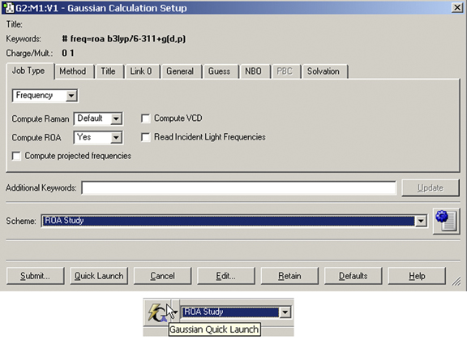Enable the Compute VCD checkbox
The image size is (467, 340).
(x=145, y=118)
